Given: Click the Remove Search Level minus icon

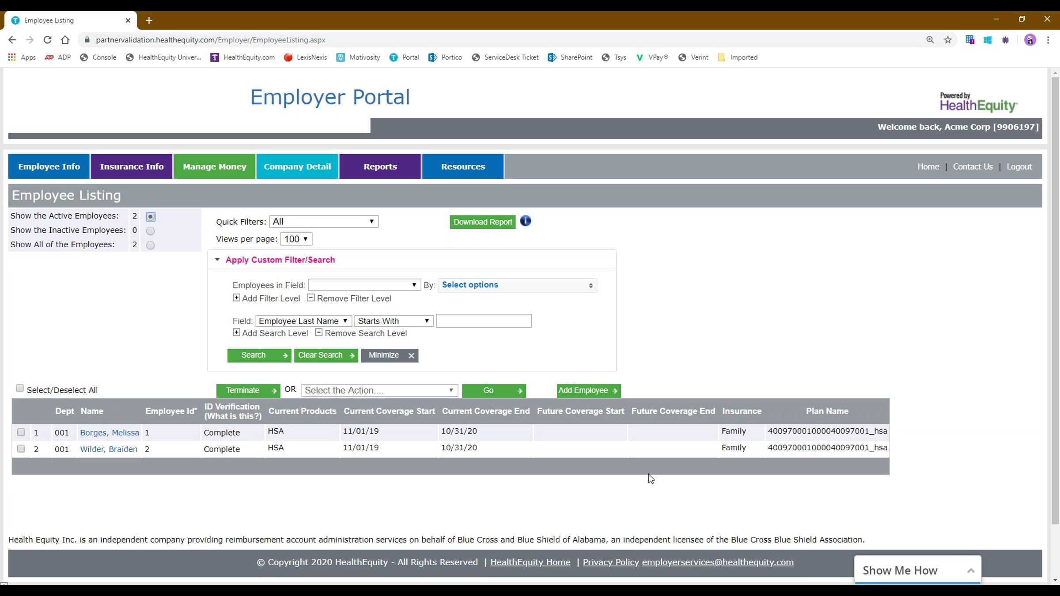Looking at the screenshot, I should point(319,332).
